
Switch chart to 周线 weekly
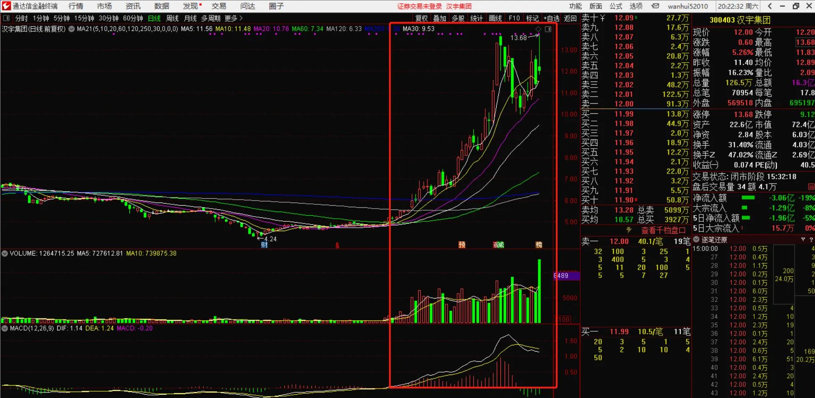[x=172, y=18]
